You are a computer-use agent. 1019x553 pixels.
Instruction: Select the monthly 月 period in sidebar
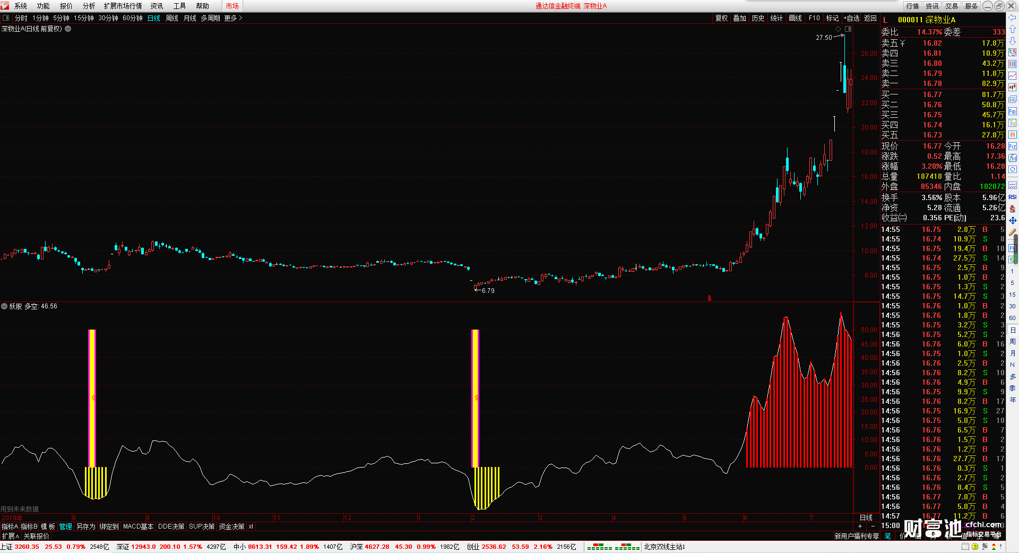tap(1013, 353)
